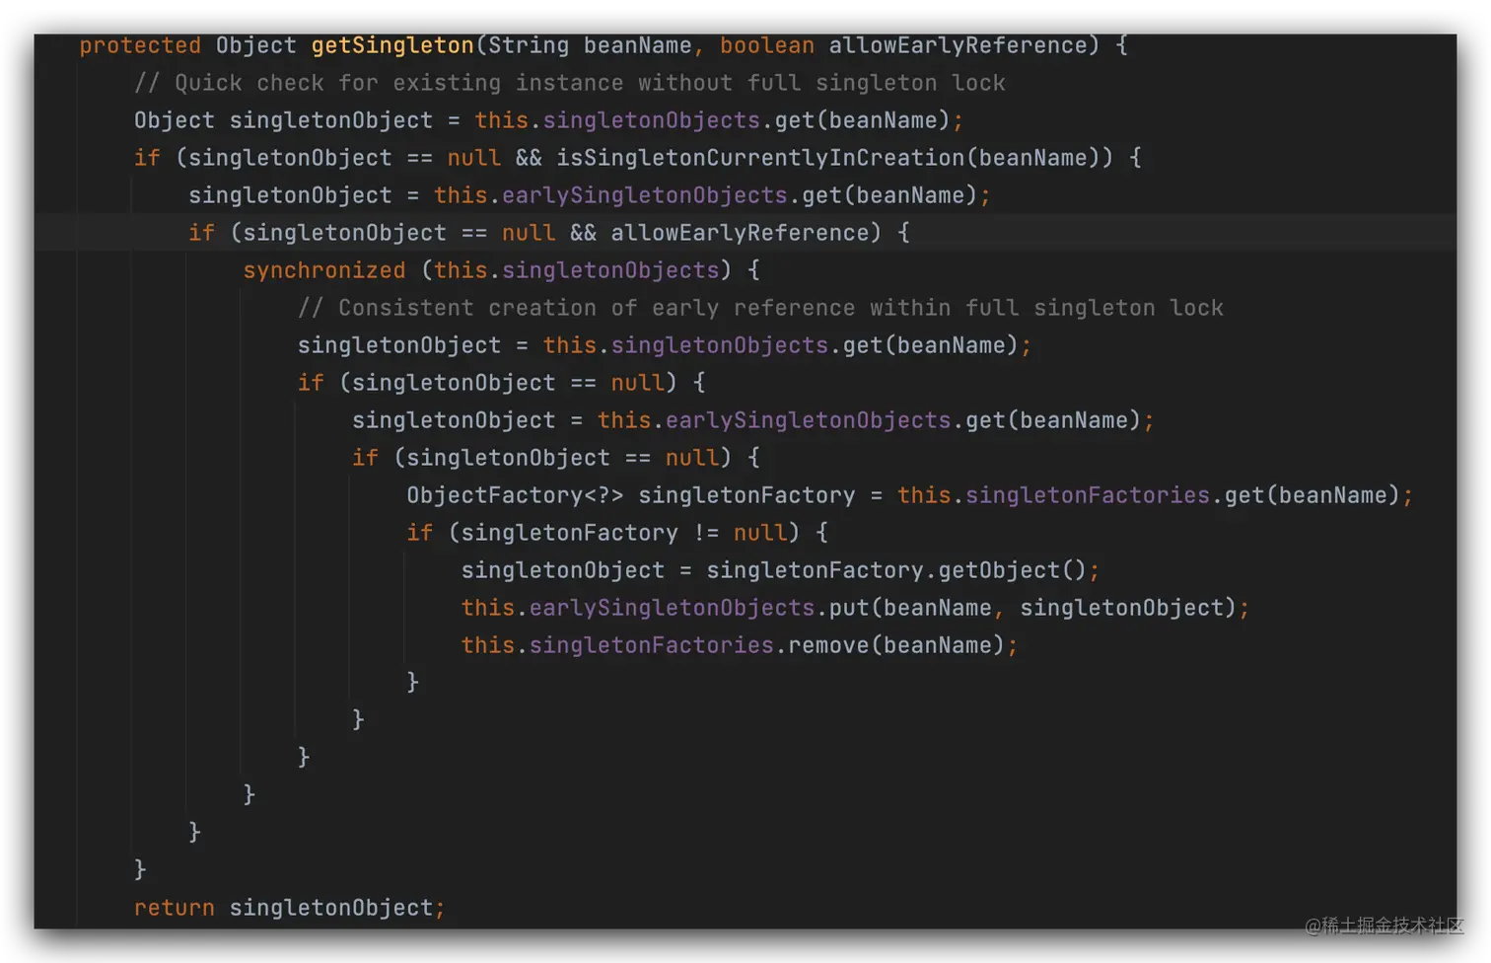1491x963 pixels.
Task: Click 'earlySingletonObjects.put' statement
Action: coord(855,608)
